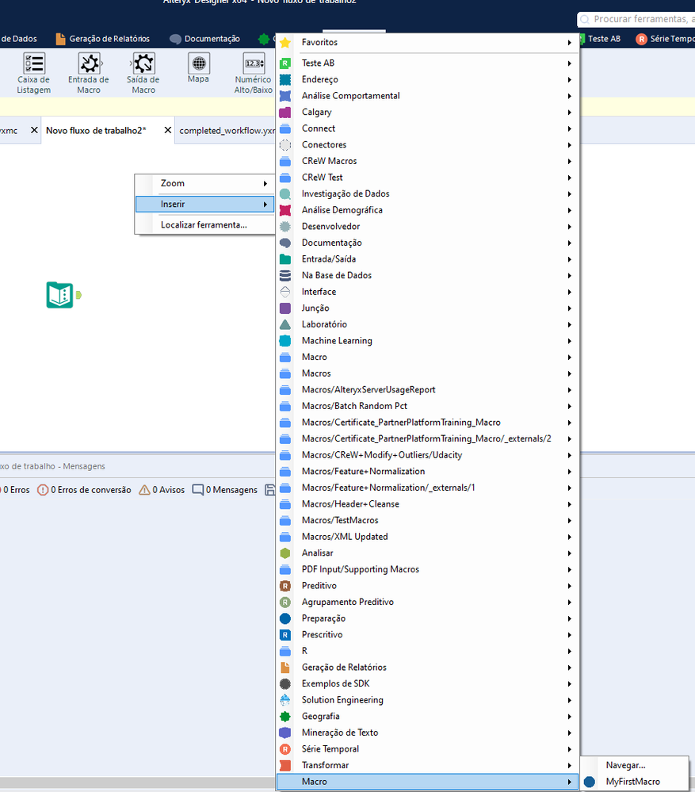Expand the Teste AB submenu arrow

point(569,63)
